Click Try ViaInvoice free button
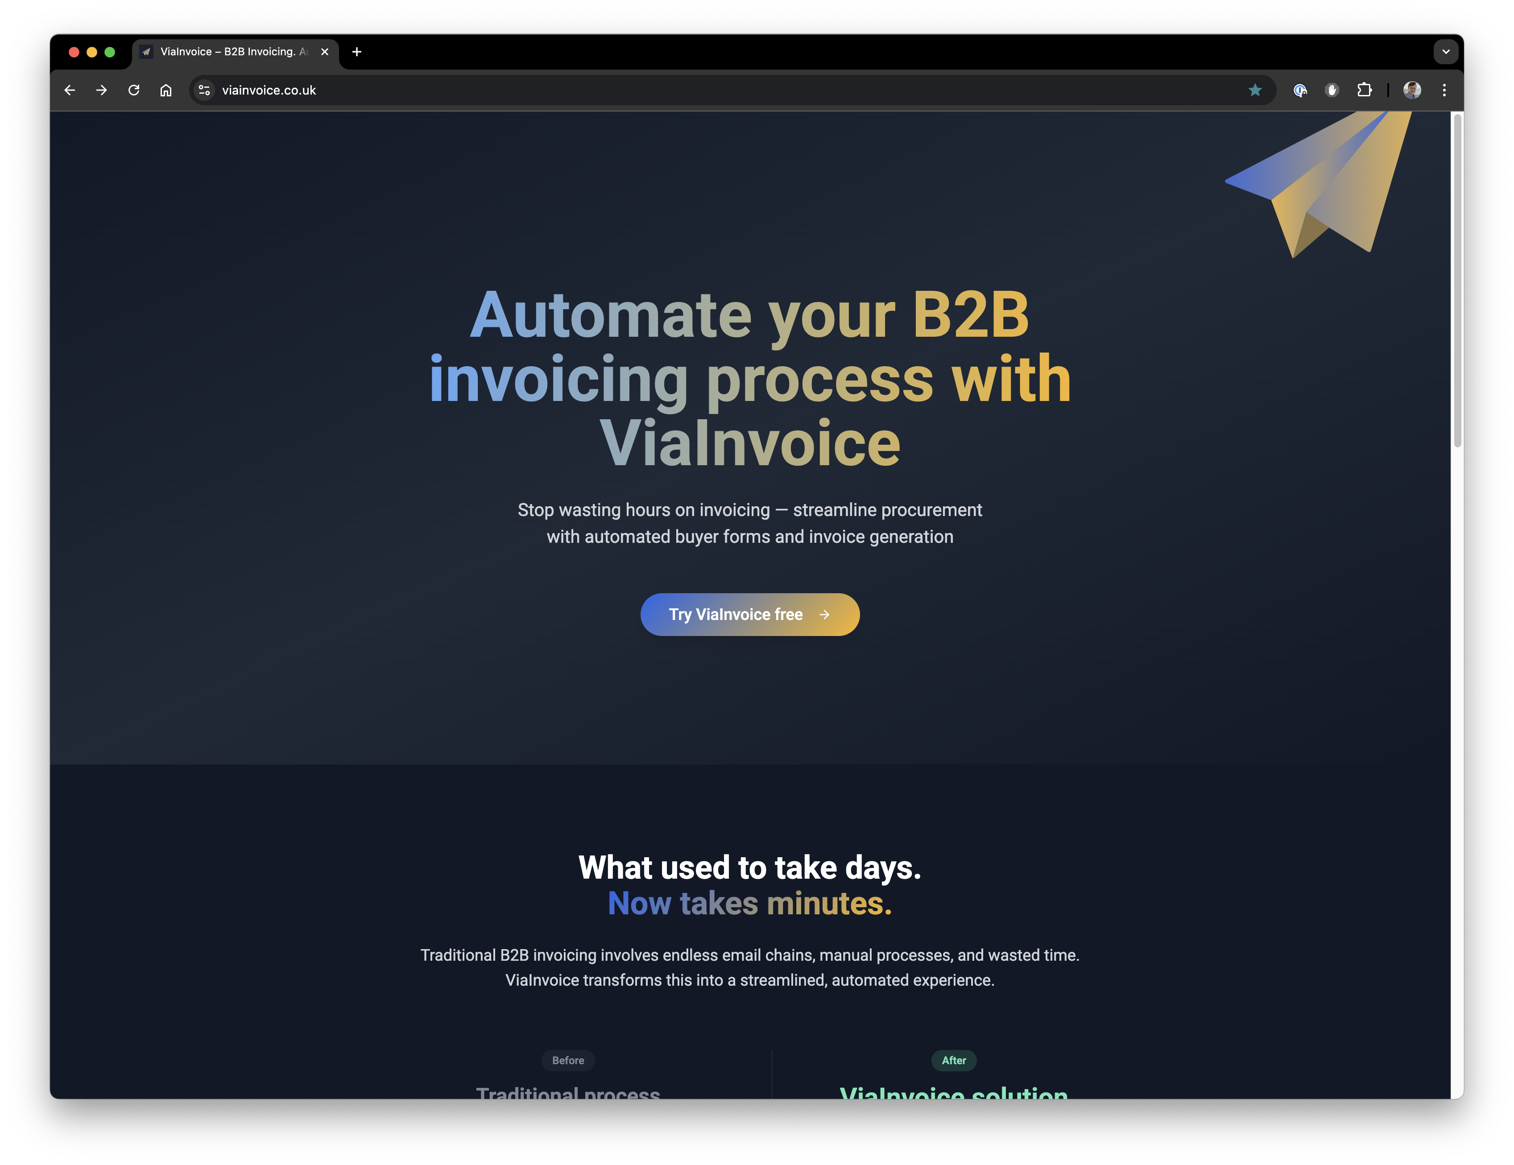 click(749, 615)
